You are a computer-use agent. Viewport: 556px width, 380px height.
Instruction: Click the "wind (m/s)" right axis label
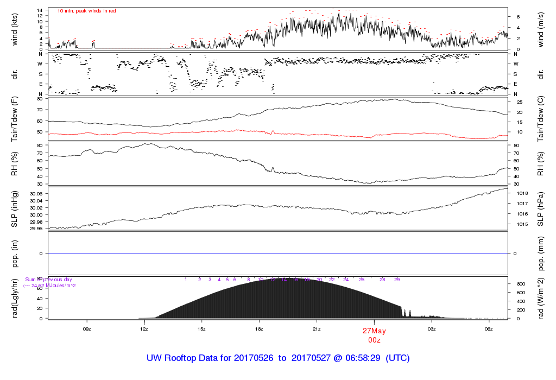click(x=541, y=28)
